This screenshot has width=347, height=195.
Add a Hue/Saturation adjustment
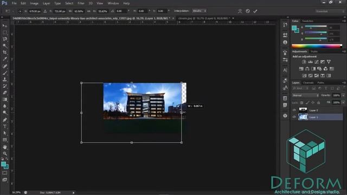pos(301,69)
